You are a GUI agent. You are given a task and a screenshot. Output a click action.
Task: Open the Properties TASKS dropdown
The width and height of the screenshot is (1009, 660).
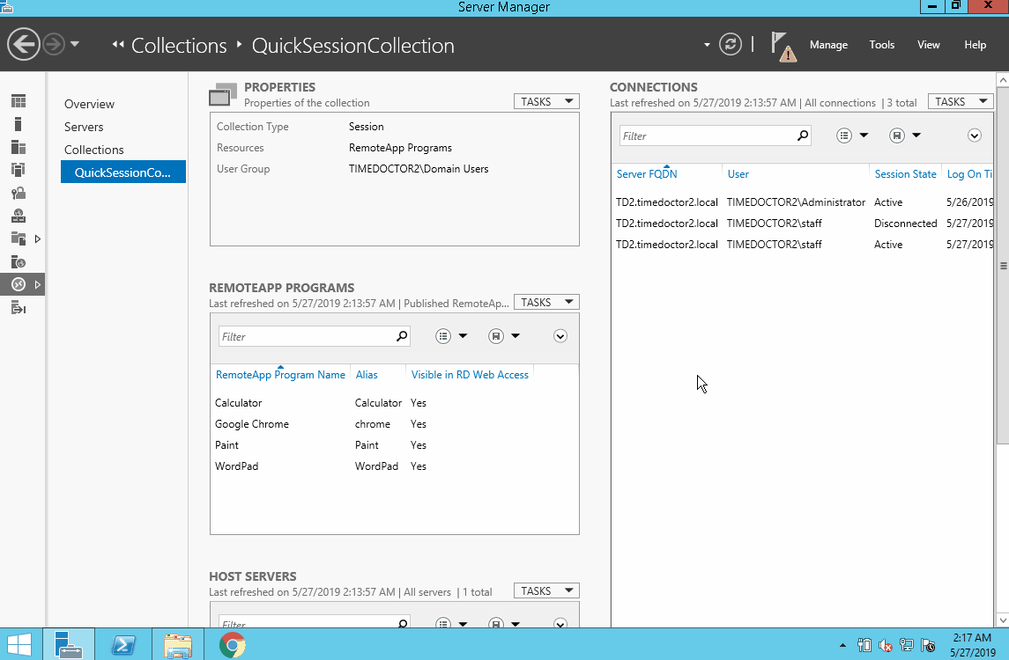pos(546,102)
